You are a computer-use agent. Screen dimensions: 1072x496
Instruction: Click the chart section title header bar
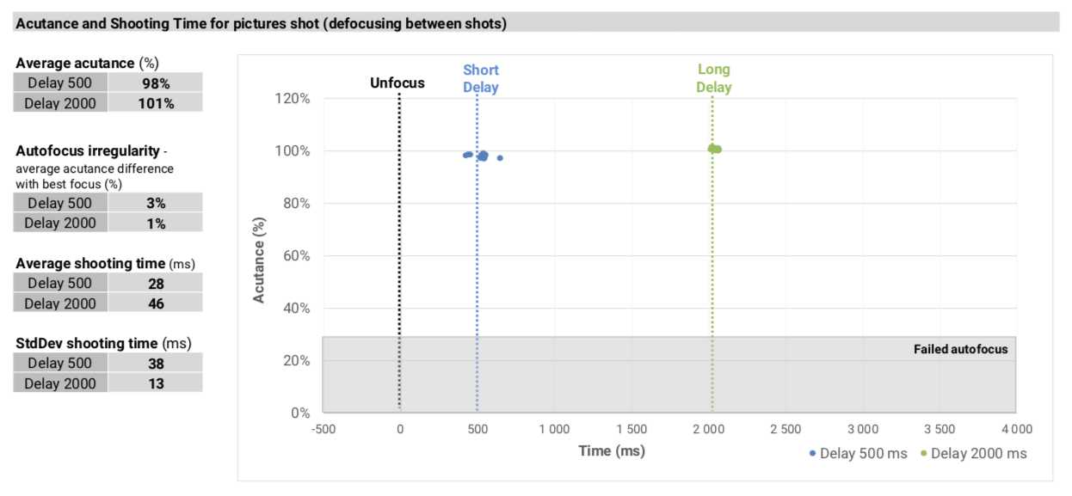pos(536,23)
